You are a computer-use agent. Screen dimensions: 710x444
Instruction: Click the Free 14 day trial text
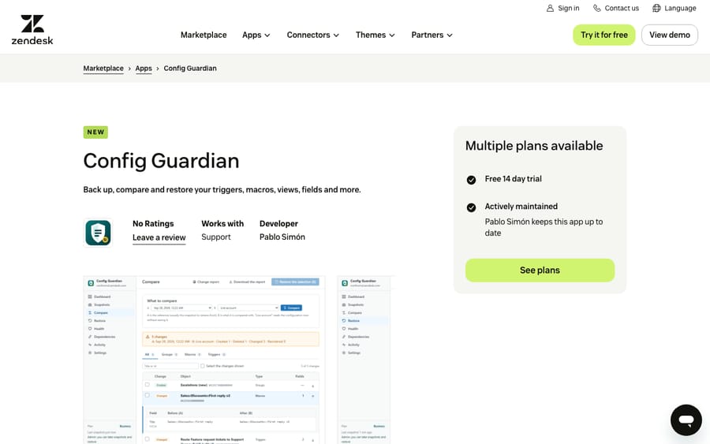point(513,179)
